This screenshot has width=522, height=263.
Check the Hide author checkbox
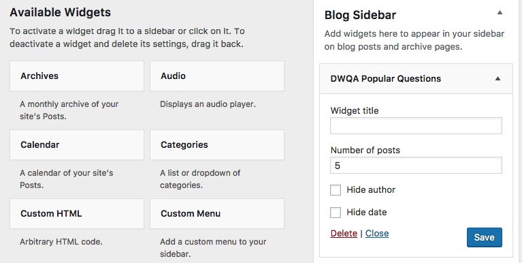pyautogui.click(x=336, y=190)
